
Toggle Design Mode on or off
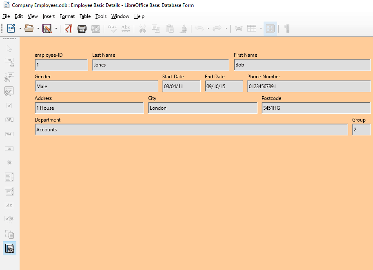[x=9, y=62]
